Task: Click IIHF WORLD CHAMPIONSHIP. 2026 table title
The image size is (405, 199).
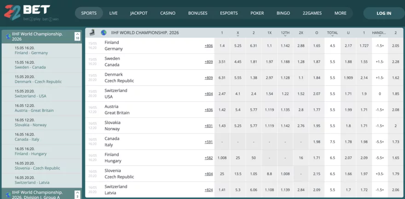Action: [x=145, y=33]
